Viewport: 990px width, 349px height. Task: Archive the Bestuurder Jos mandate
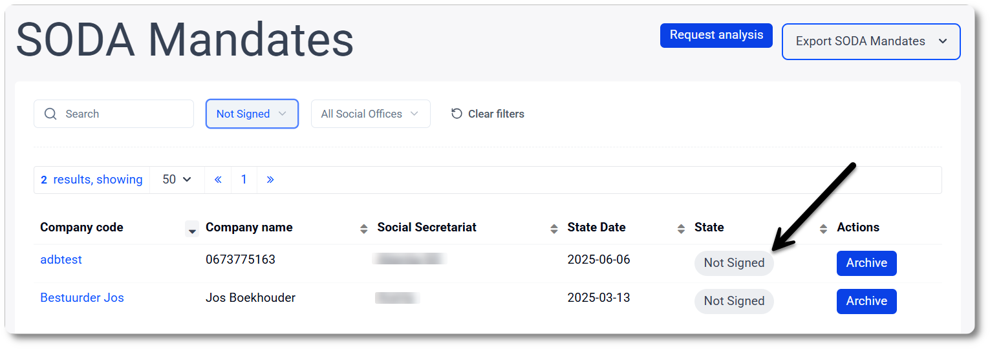click(866, 301)
